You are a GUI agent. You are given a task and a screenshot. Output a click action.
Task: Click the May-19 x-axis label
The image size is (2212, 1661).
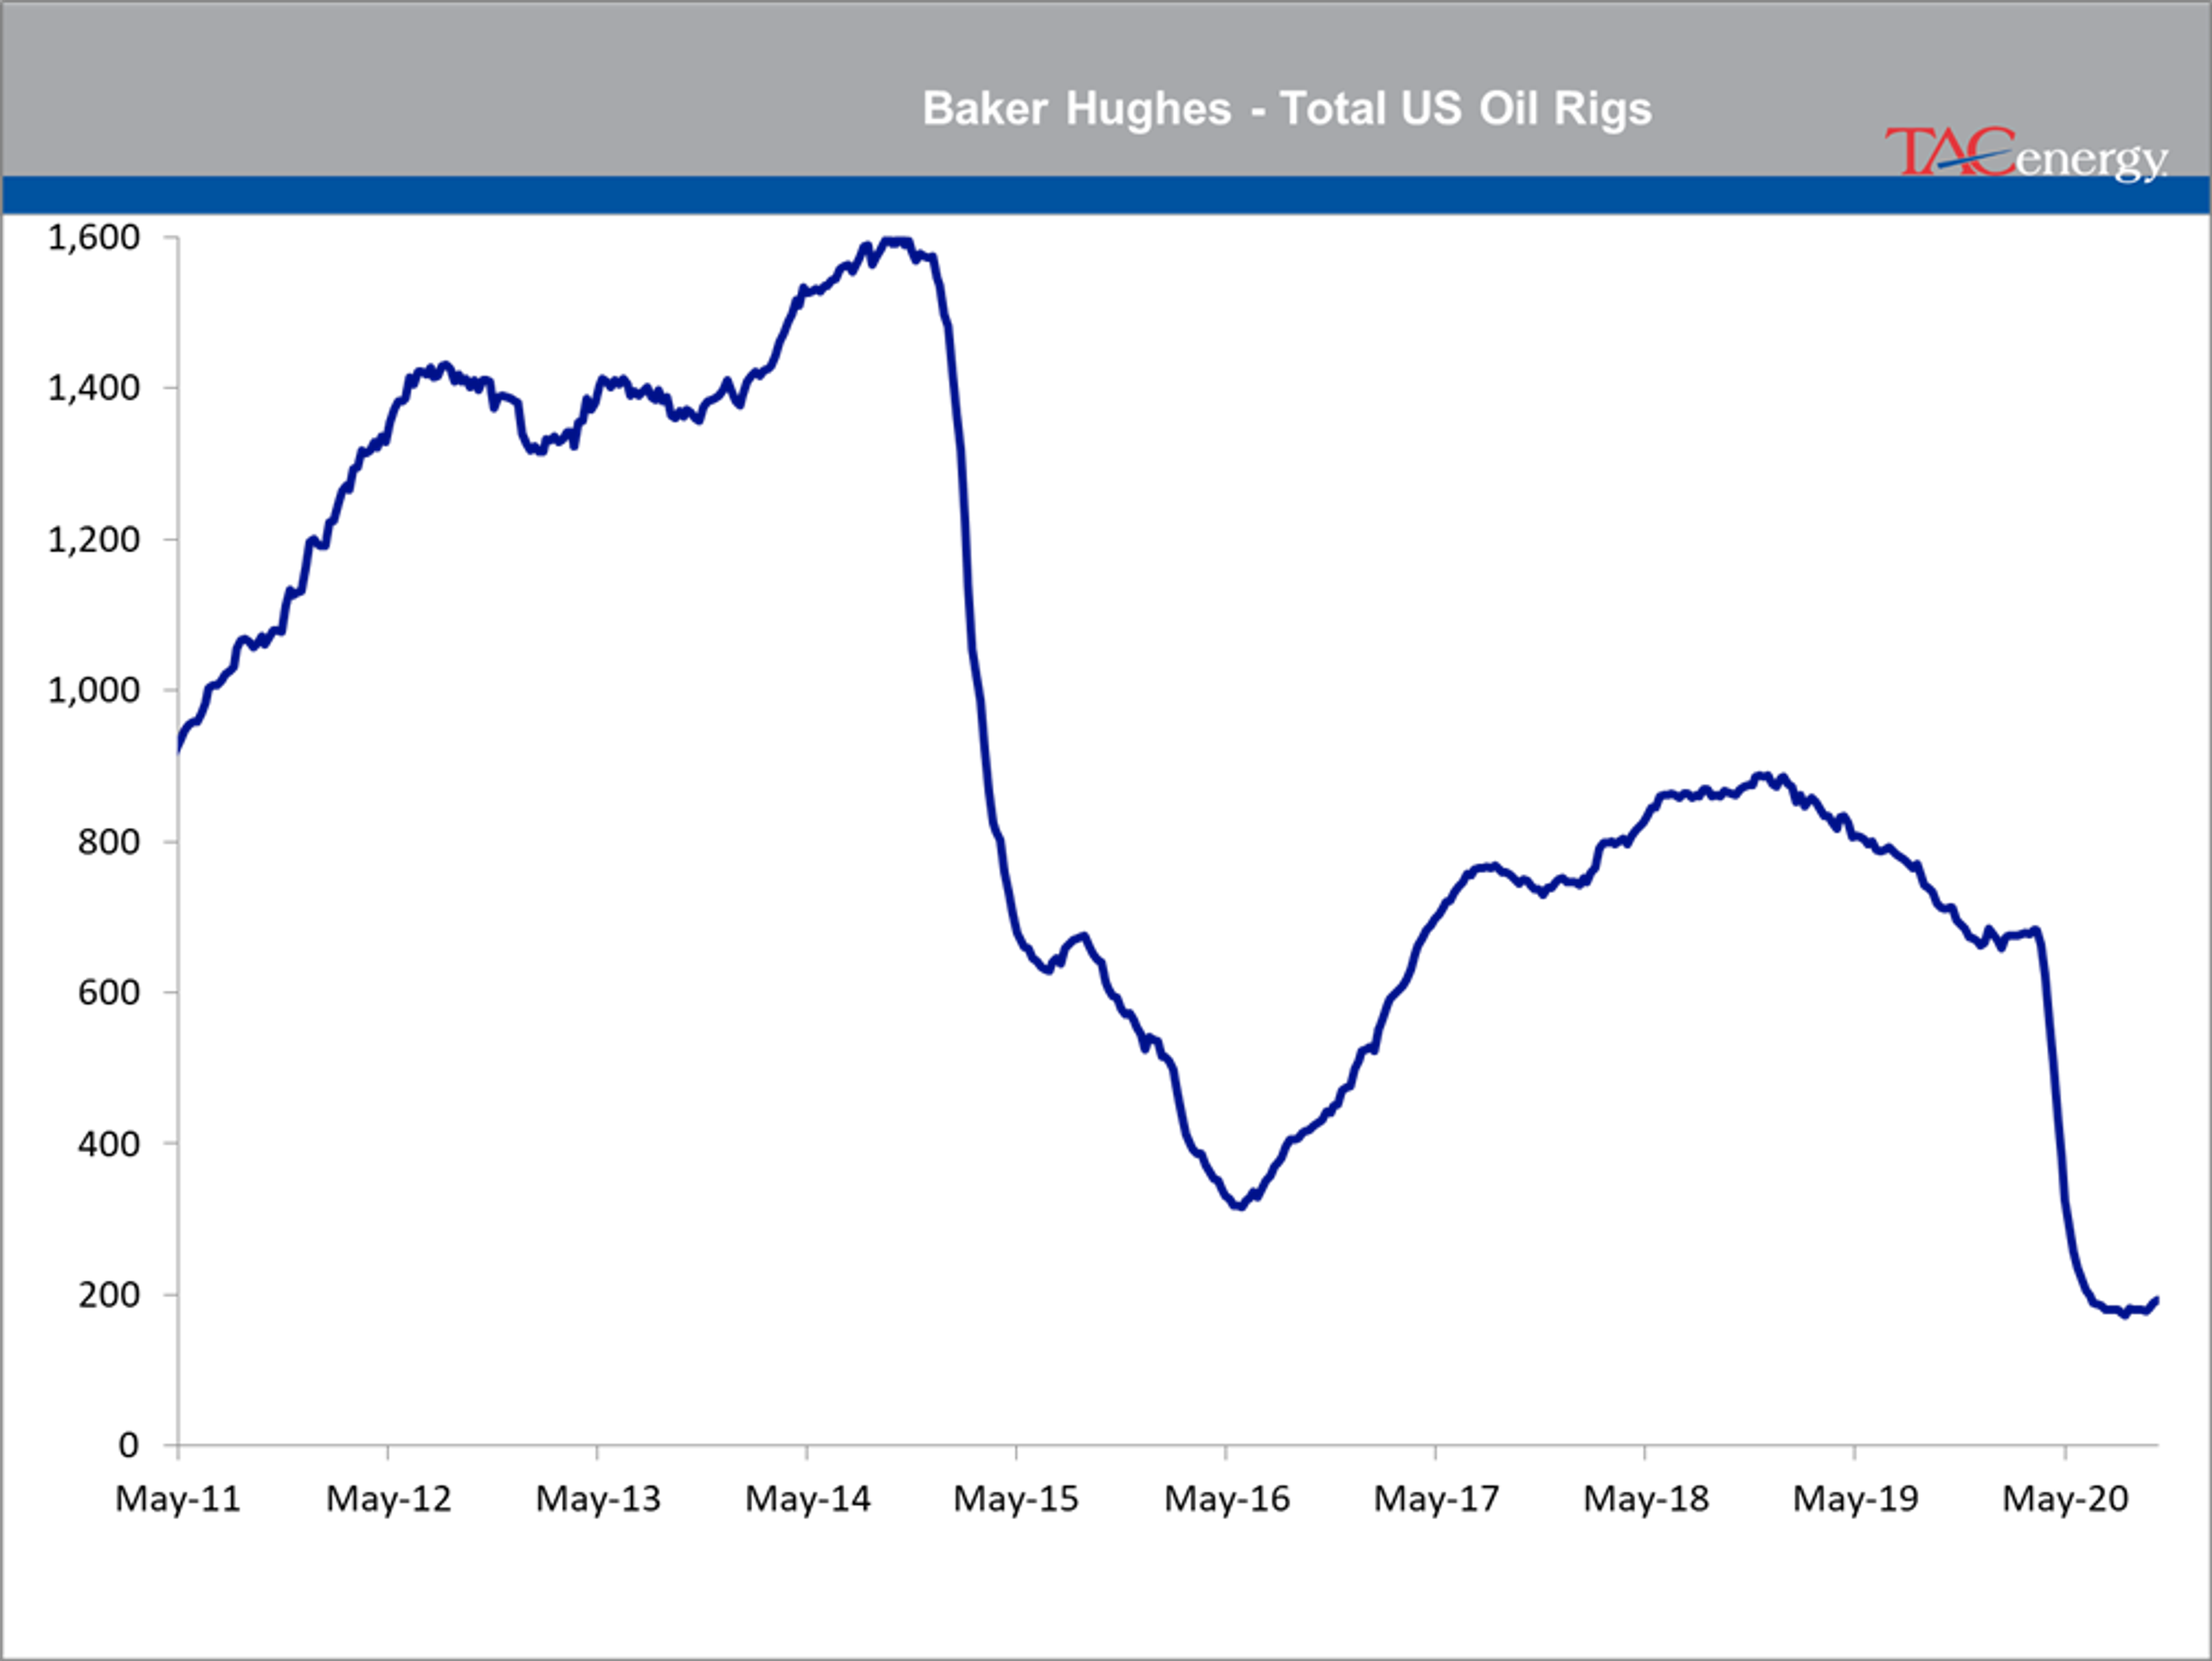(1856, 1499)
